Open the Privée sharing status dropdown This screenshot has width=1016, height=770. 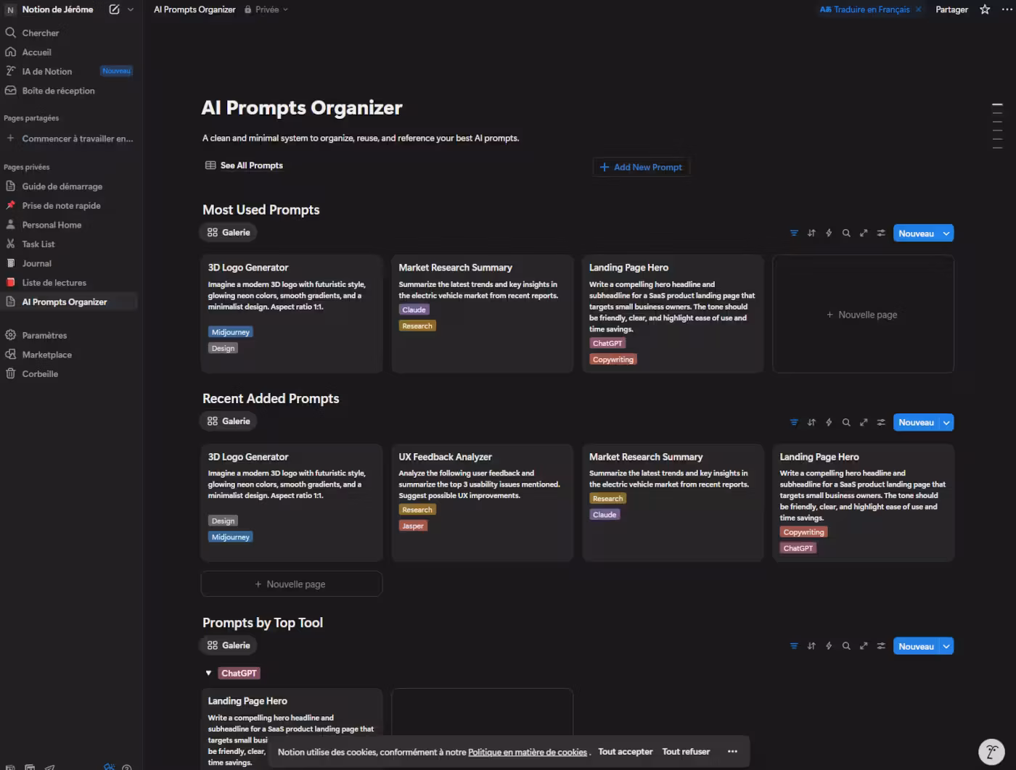(267, 9)
